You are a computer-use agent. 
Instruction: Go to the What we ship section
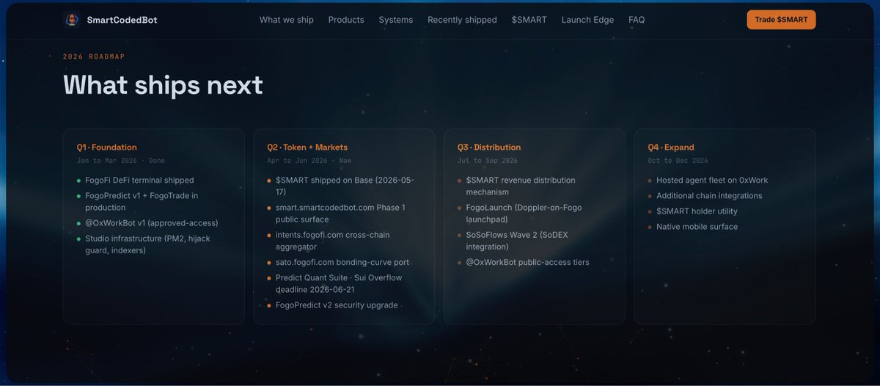click(287, 20)
